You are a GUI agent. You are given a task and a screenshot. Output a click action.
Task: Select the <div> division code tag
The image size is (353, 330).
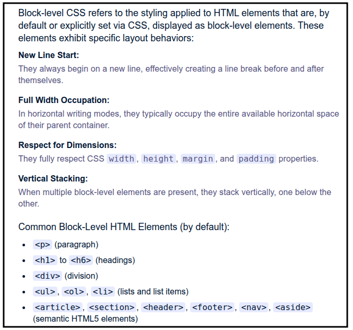tap(48, 276)
